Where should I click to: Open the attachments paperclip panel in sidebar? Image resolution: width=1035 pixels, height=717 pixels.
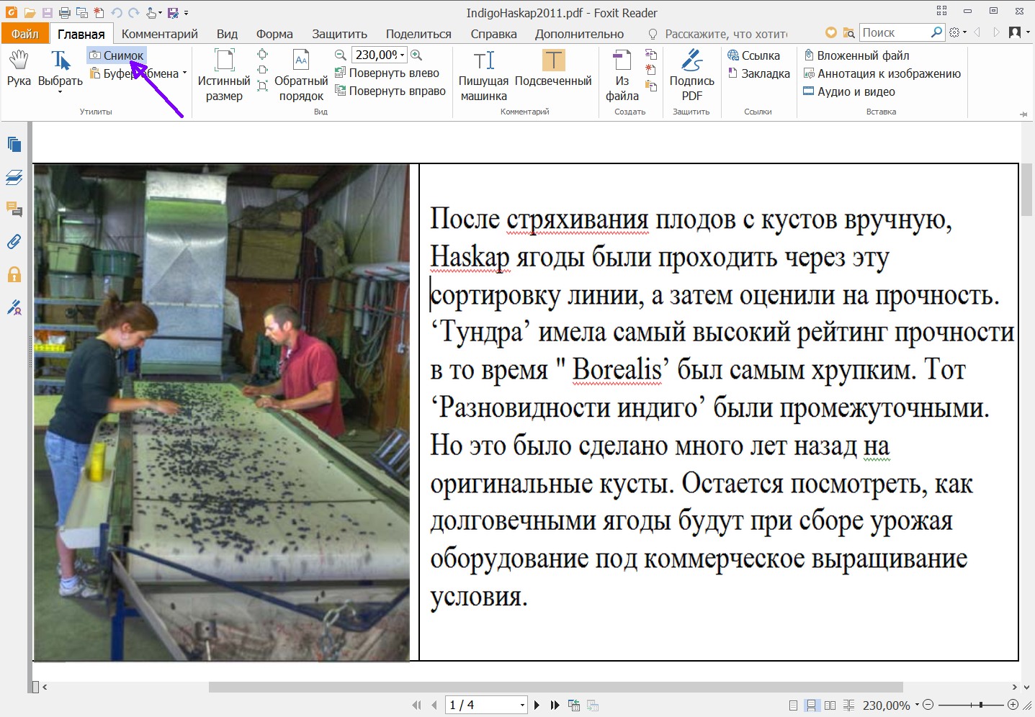pos(14,242)
